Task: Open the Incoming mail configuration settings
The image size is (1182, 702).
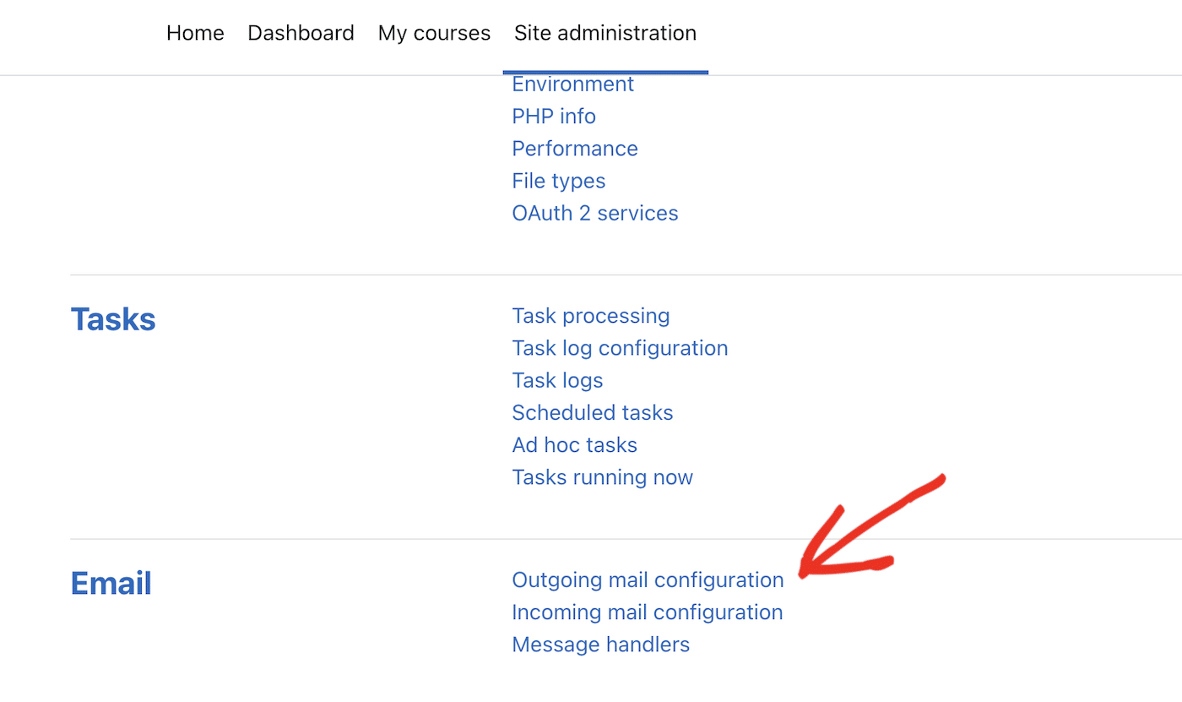Action: tap(648, 612)
